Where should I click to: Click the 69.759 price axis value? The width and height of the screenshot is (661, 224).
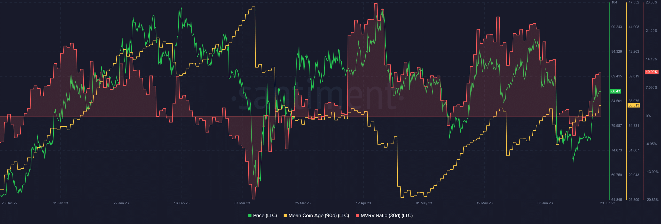[617, 175]
